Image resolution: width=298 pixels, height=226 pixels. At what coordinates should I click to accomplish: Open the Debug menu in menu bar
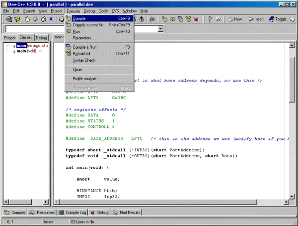pyautogui.click(x=89, y=11)
